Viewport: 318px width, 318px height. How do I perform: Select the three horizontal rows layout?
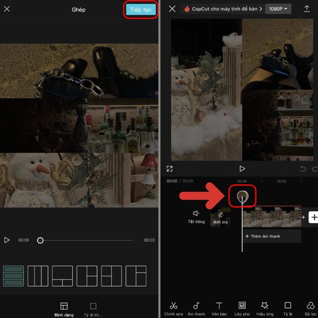(13, 276)
